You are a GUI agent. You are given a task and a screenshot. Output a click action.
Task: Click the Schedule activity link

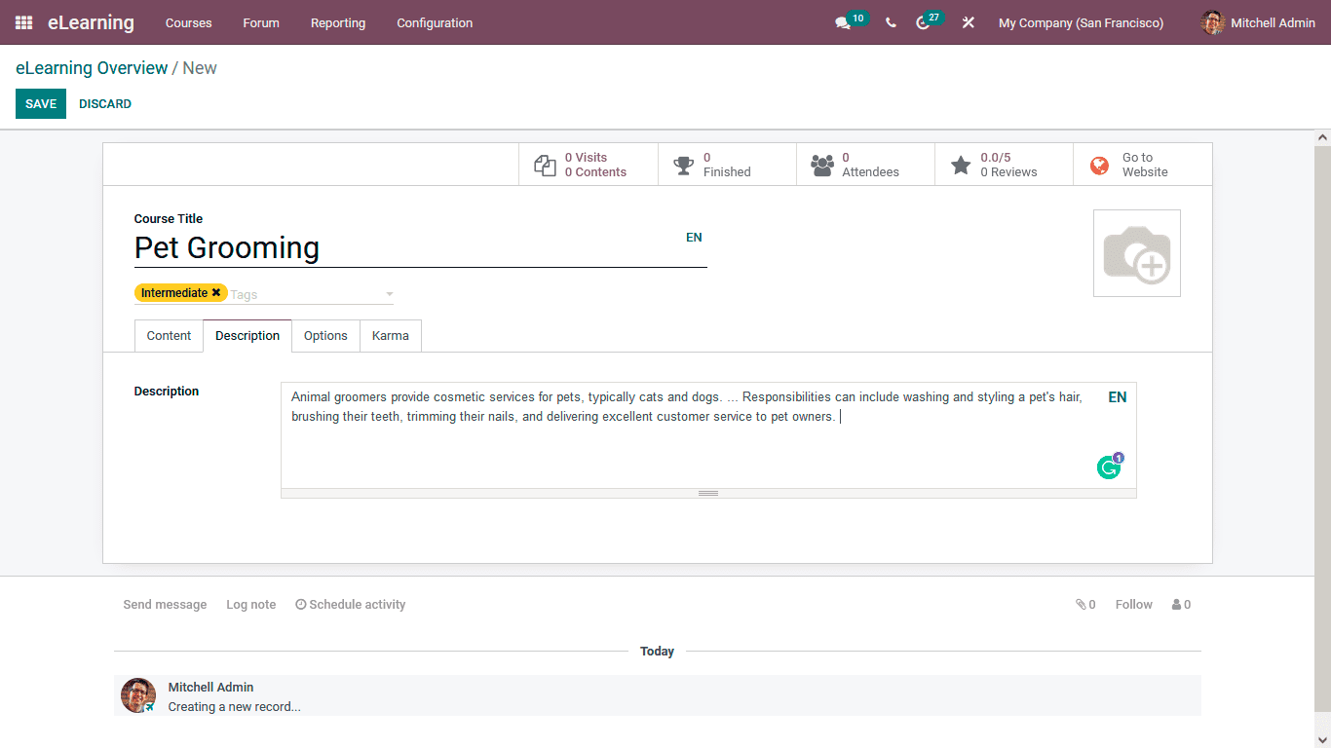(x=350, y=604)
